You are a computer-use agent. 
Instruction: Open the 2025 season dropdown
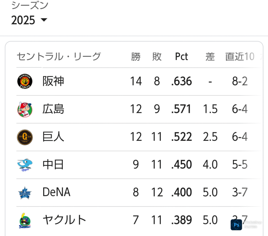pos(29,20)
